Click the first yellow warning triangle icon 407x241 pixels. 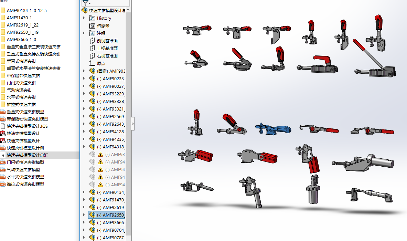100,154
